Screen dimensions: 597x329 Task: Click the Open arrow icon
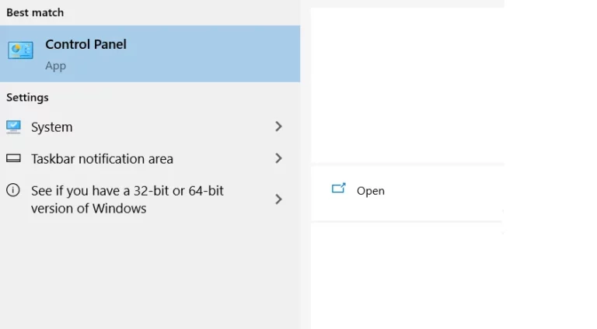[x=338, y=189]
